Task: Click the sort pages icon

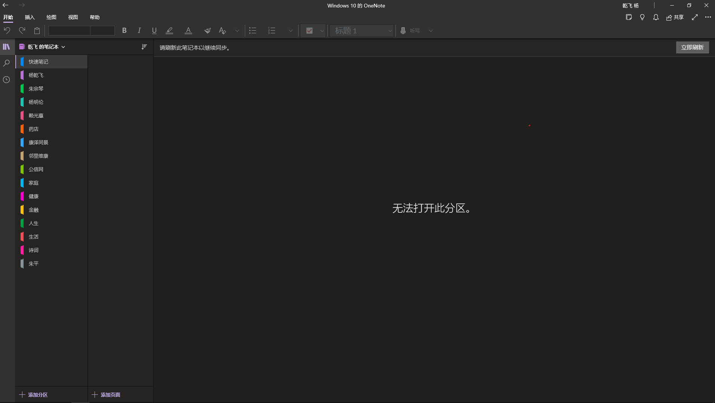Action: pyautogui.click(x=144, y=47)
